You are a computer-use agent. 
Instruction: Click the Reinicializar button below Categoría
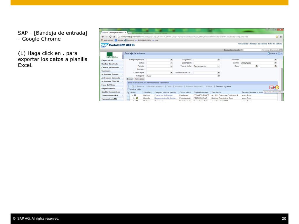[x=139, y=79]
